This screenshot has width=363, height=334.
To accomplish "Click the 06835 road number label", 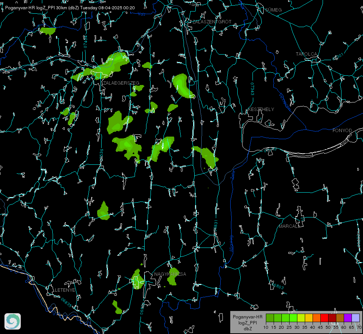I will [x=66, y=302].
